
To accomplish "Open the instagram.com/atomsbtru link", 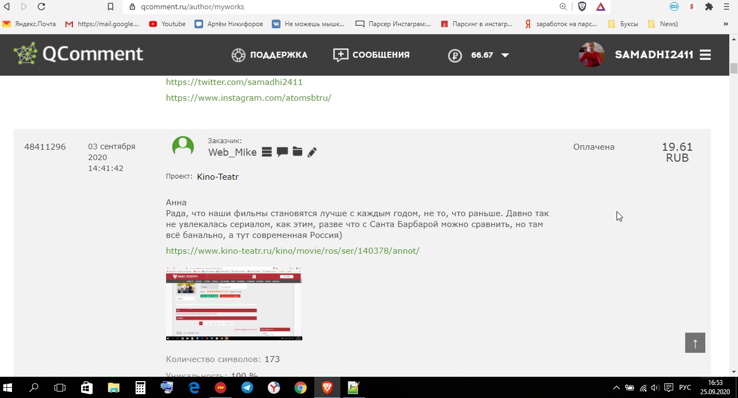I will [x=248, y=98].
